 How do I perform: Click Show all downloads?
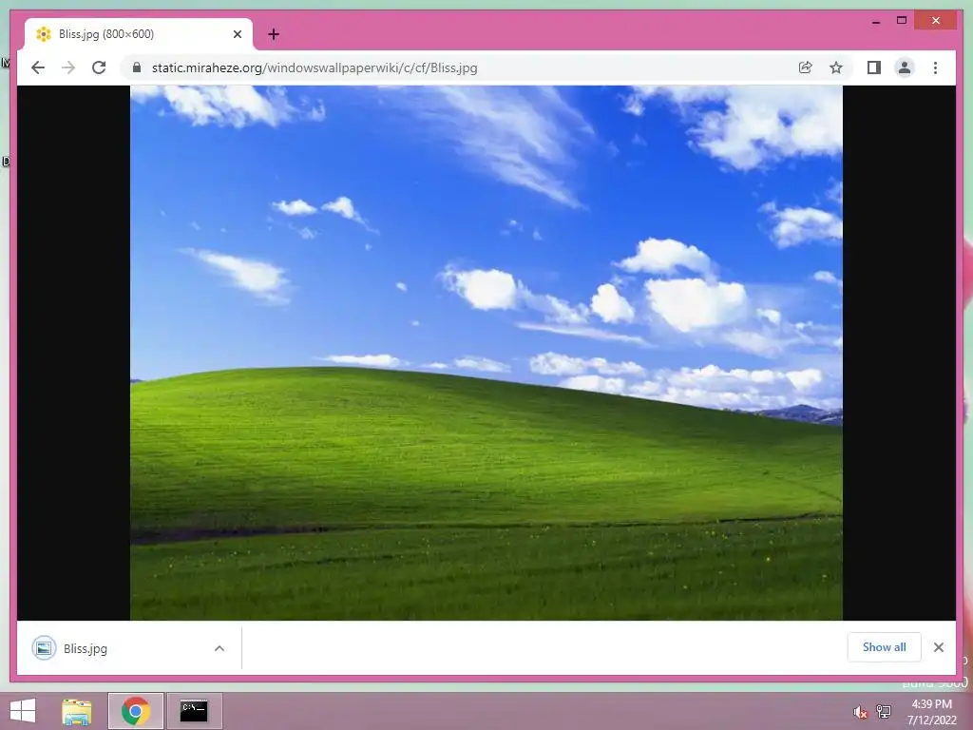(885, 646)
